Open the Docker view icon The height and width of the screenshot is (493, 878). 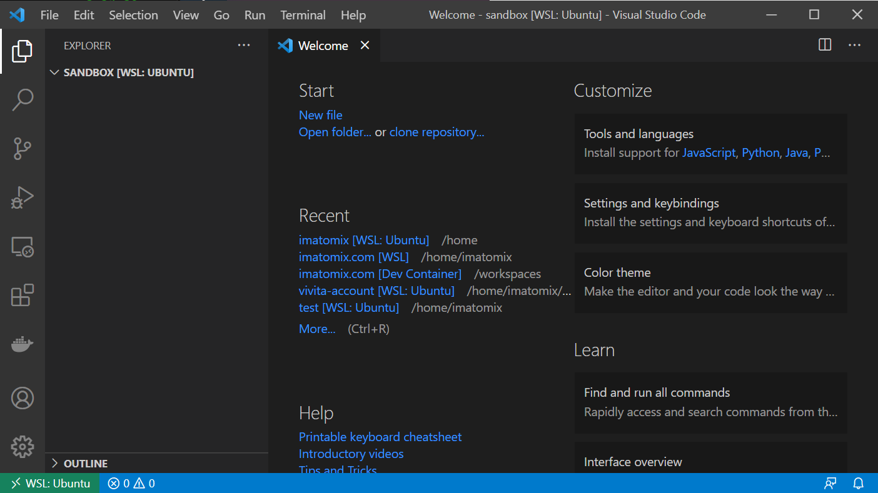(x=23, y=344)
